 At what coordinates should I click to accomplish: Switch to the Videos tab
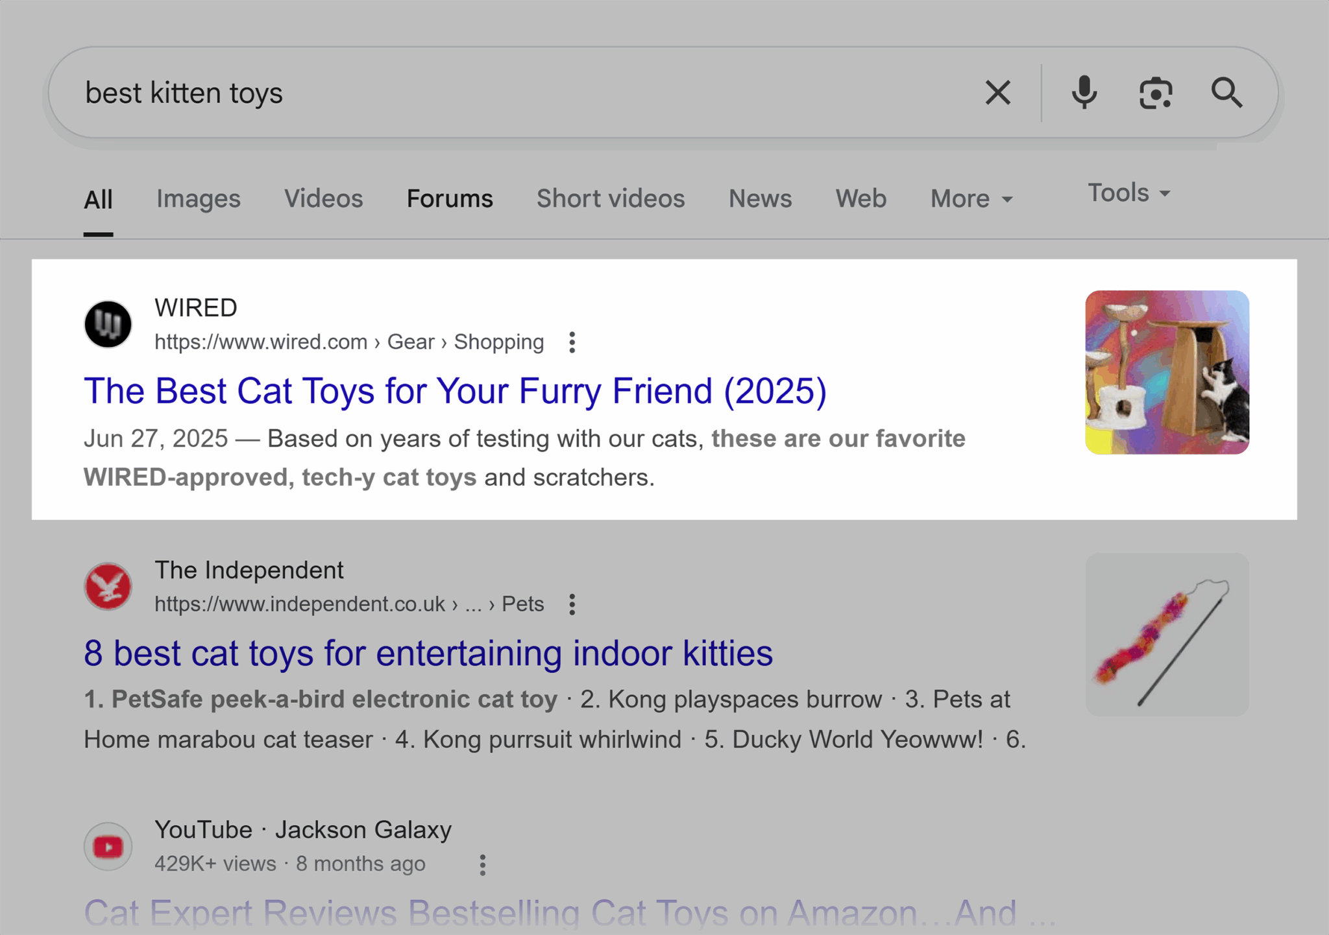[323, 198]
